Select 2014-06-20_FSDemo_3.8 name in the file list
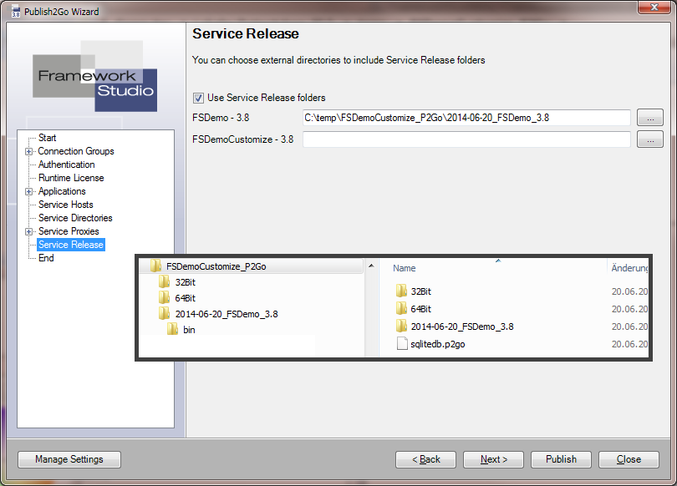Screen dimensions: 677x486 (462, 327)
